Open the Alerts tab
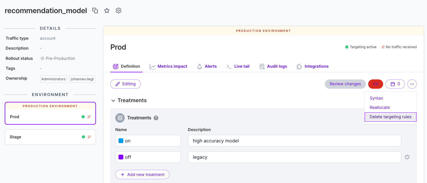Viewport: 427px width, 183px height. [207, 67]
